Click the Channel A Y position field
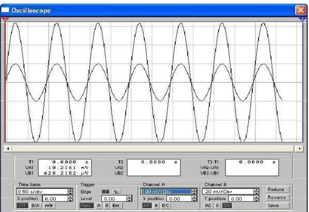The image size is (309, 212). [179, 199]
